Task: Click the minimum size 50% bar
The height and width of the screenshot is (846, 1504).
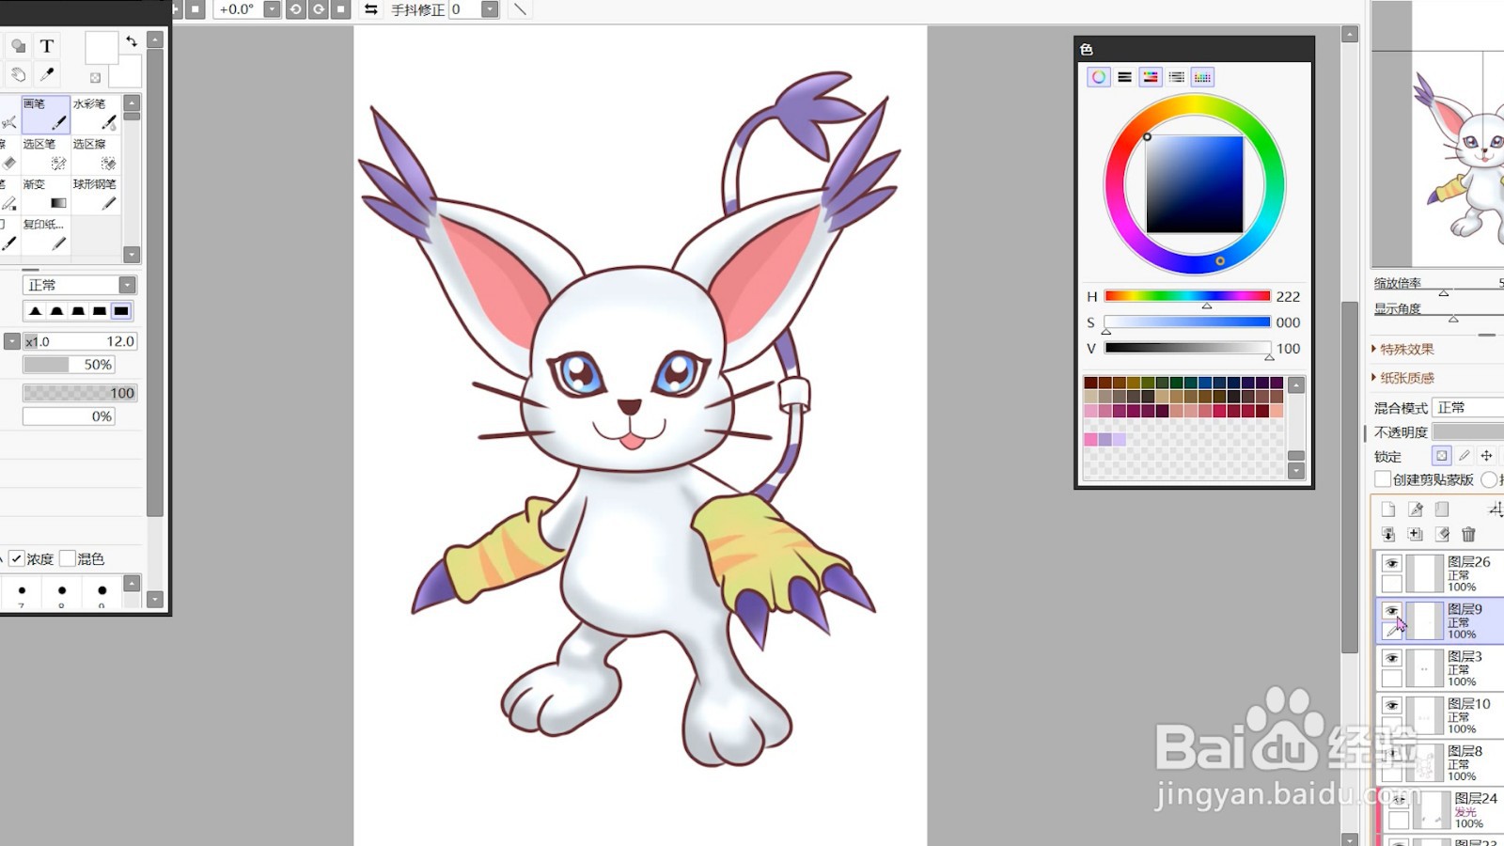Action: click(69, 365)
